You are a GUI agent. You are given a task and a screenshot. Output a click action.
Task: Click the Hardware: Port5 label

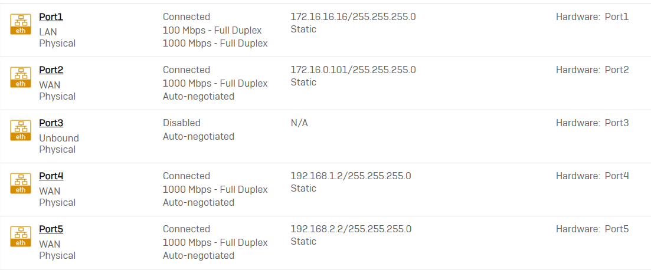[593, 229]
